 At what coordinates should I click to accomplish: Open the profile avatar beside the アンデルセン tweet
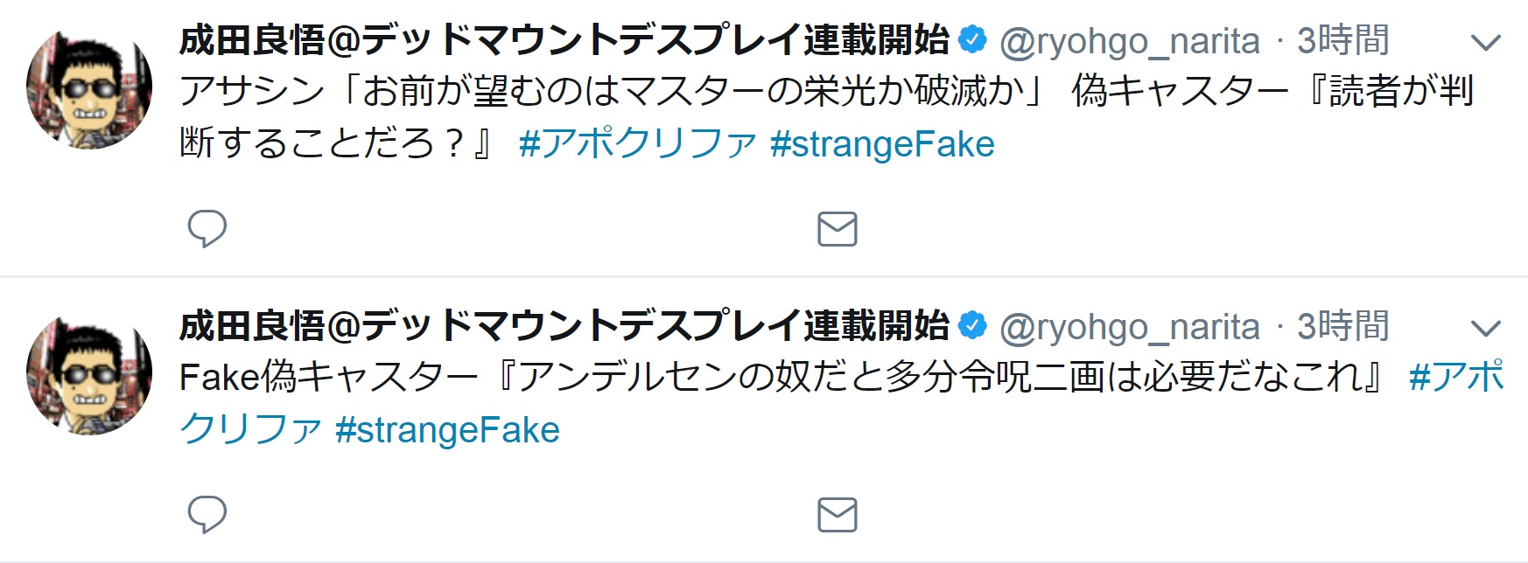click(x=88, y=374)
